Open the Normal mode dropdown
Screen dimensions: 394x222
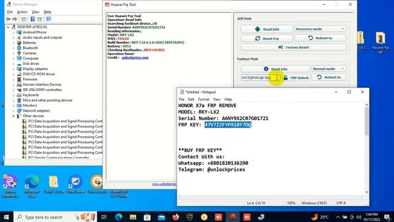click(x=329, y=68)
